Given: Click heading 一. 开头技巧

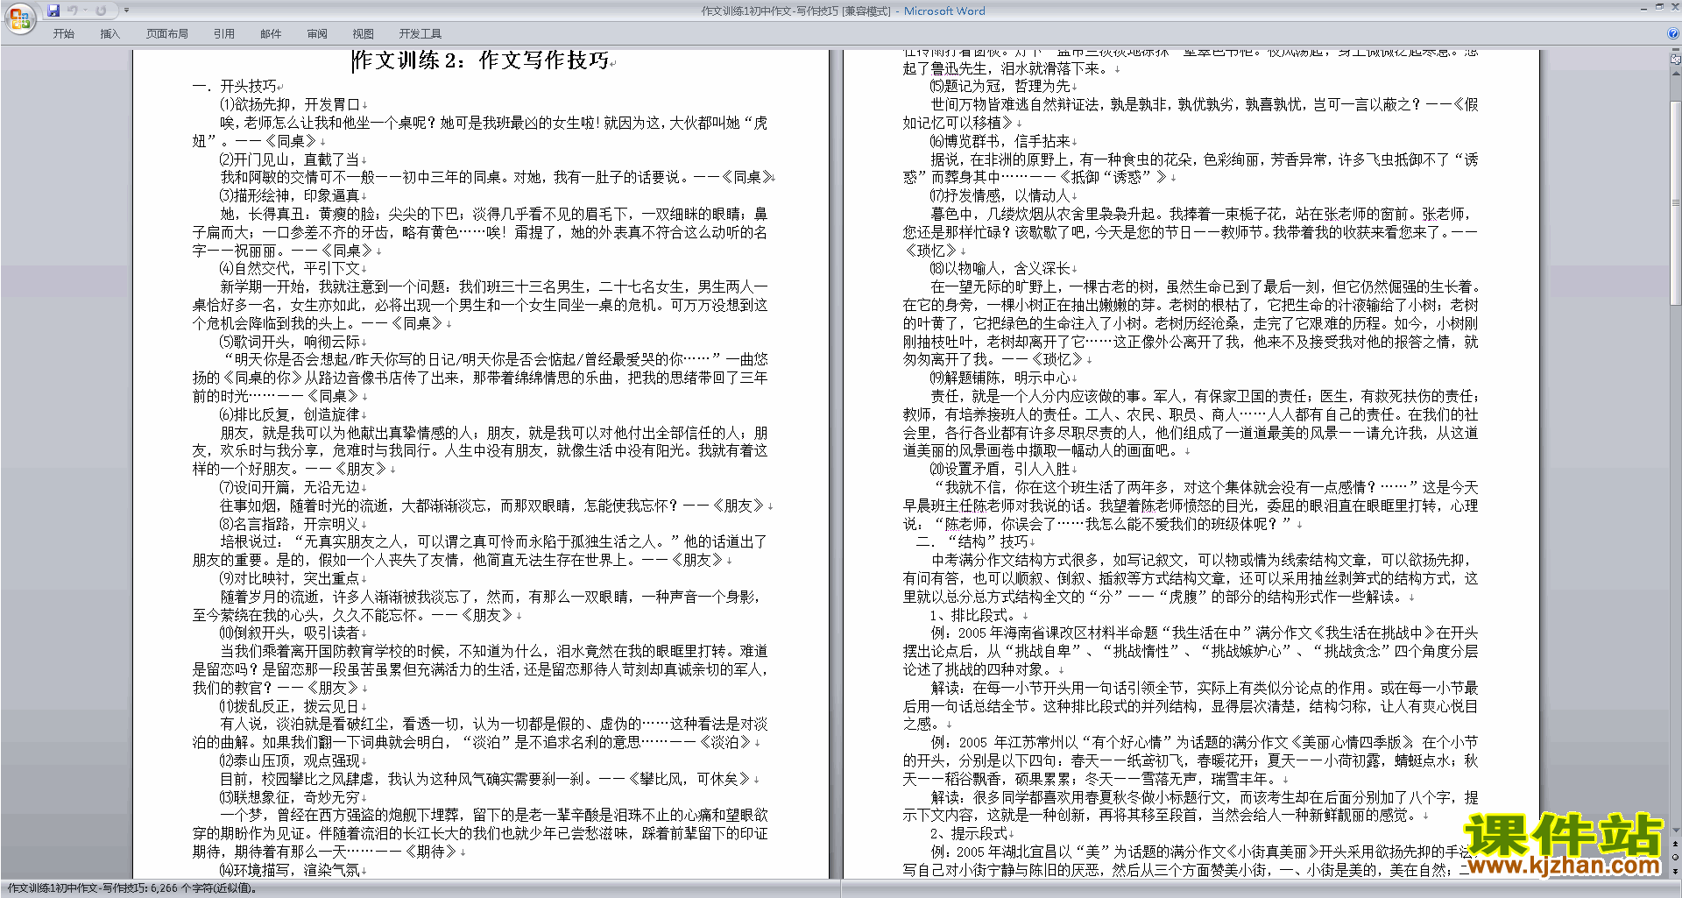Looking at the screenshot, I should point(235,86).
